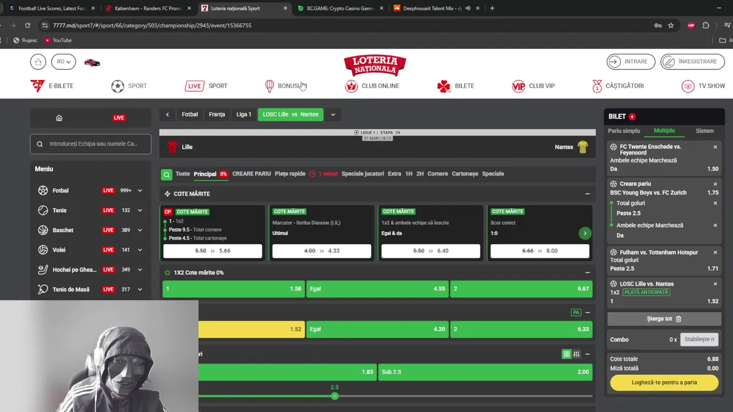The width and height of the screenshot is (733, 412).
Task: Expand Tenis list in sidebar
Action: pyautogui.click(x=140, y=211)
